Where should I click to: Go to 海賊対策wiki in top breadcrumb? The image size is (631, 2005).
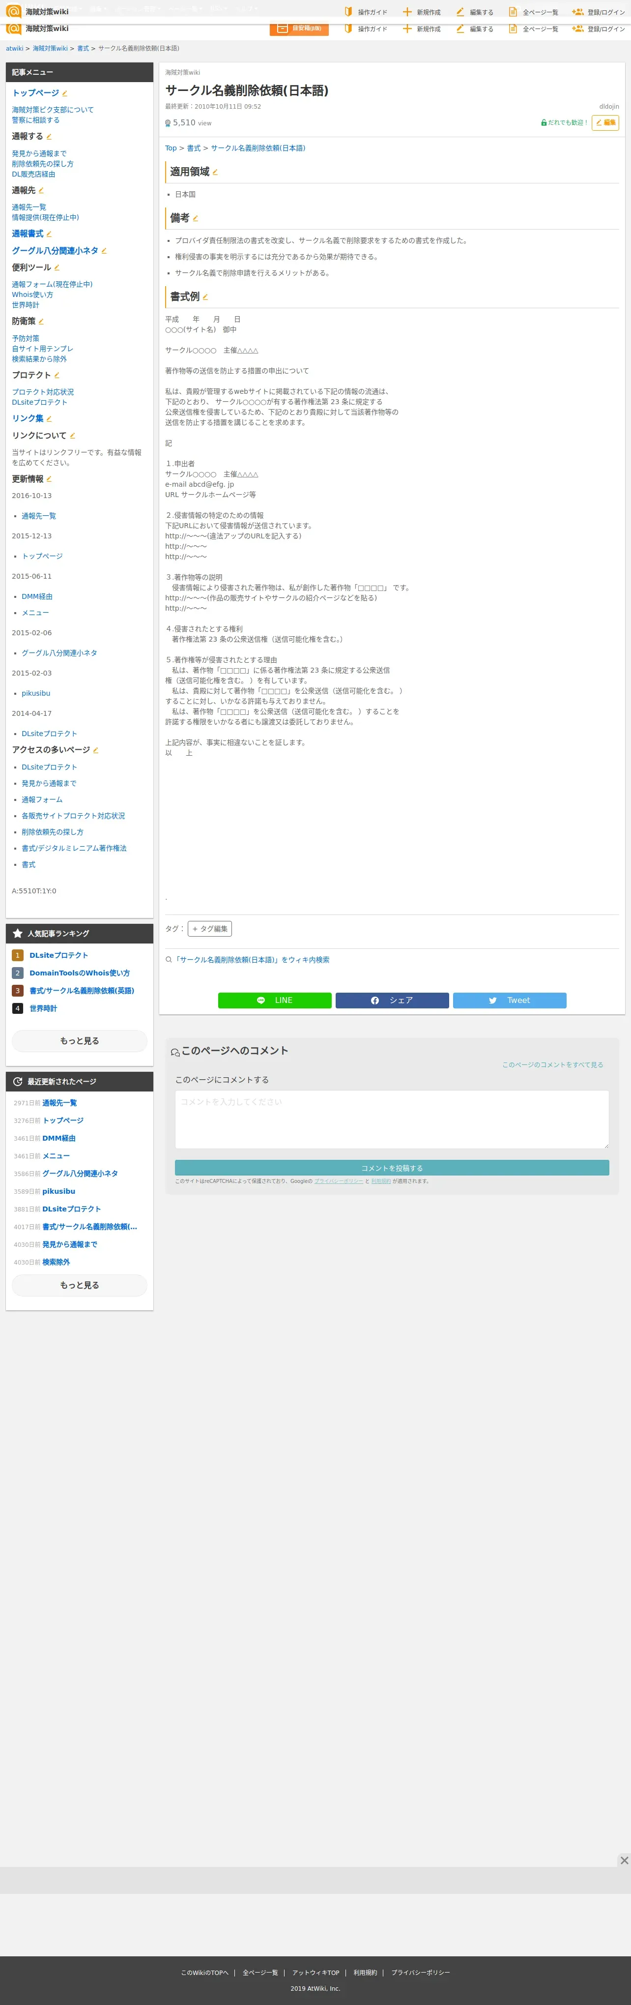pyautogui.click(x=50, y=48)
